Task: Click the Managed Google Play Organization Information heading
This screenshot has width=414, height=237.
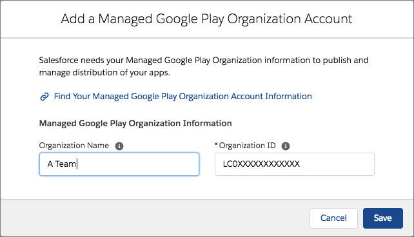Action: coord(135,124)
